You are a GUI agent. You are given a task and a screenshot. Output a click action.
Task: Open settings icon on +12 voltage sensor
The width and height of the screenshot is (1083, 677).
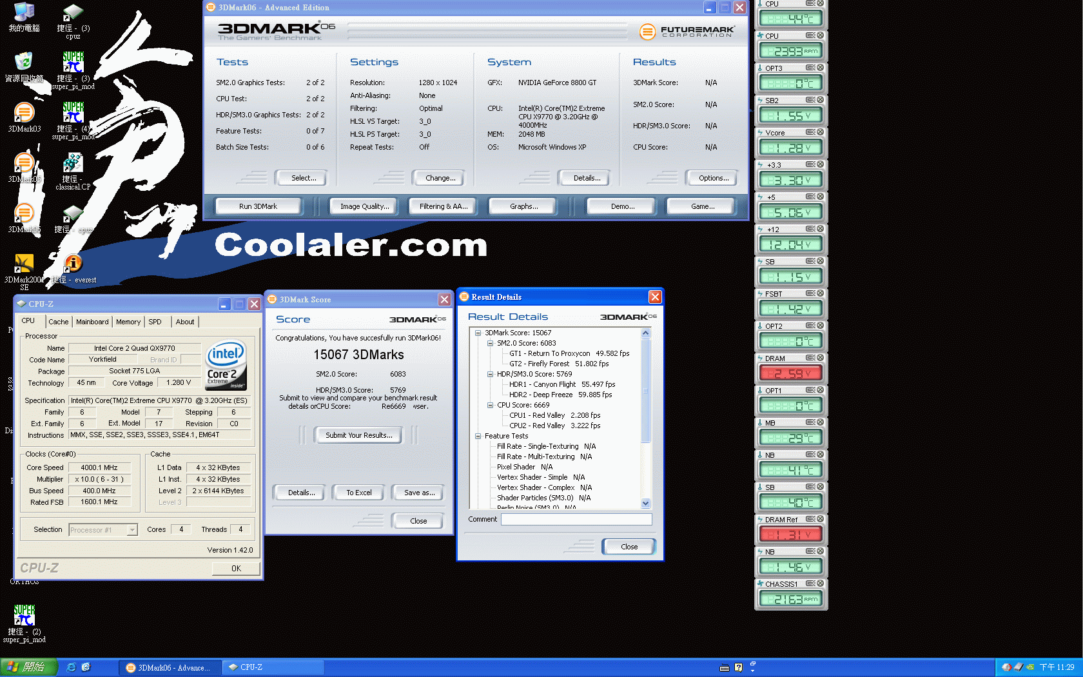[810, 229]
